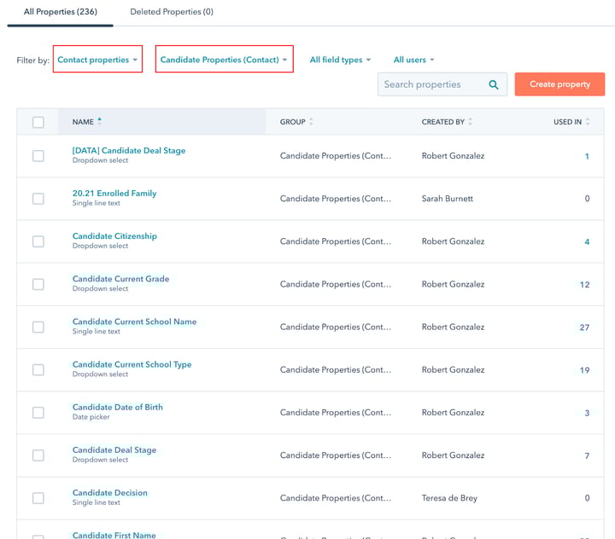This screenshot has width=615, height=539.
Task: Click the used-in value 0 for Candidate Decision
Action: tap(587, 498)
